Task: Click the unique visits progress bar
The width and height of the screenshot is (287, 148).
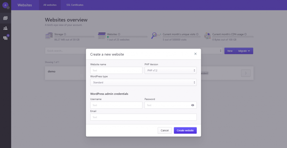Action: pyautogui.click(x=182, y=37)
